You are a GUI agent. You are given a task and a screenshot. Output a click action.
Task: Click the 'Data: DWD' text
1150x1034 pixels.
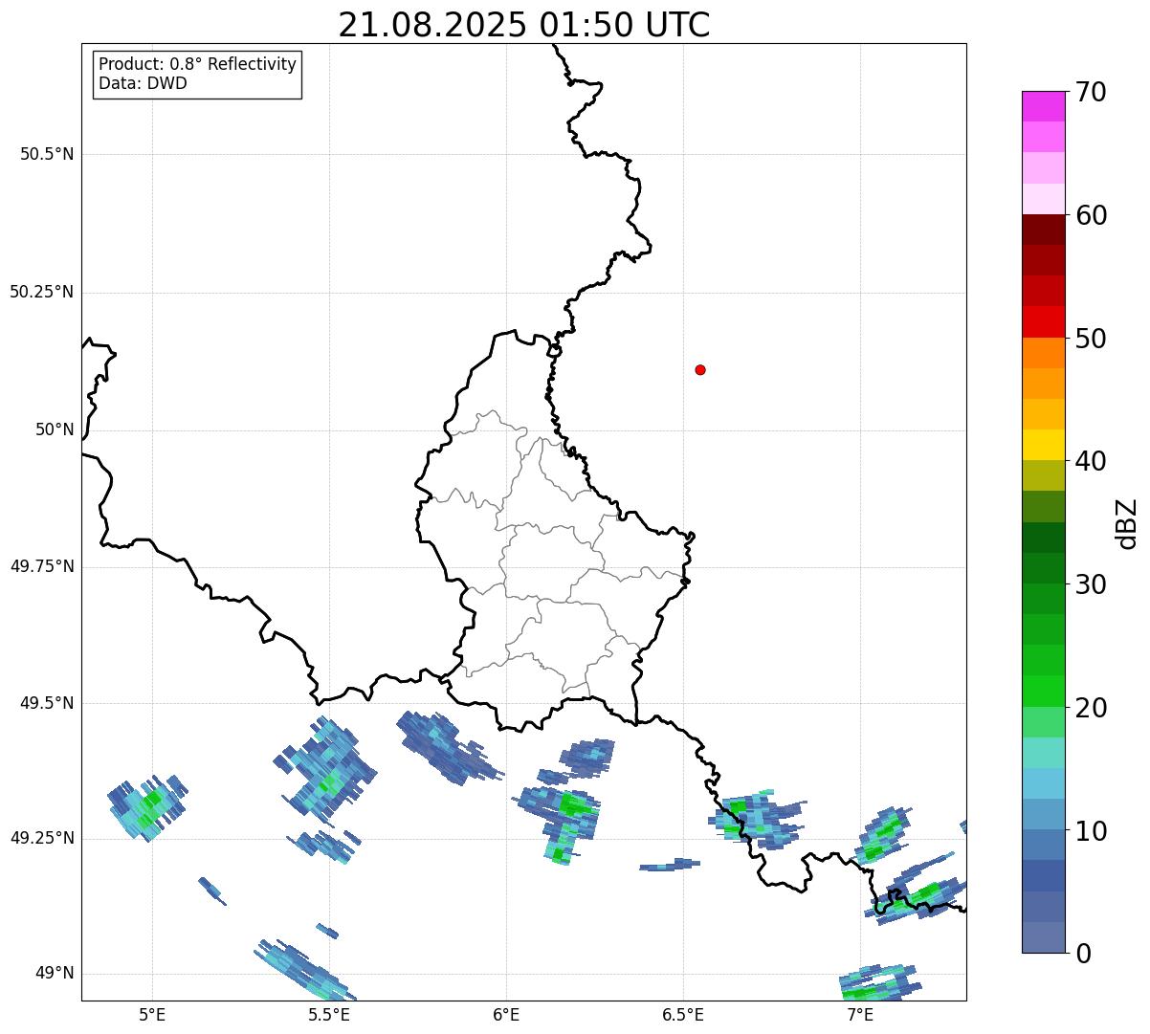click(143, 83)
